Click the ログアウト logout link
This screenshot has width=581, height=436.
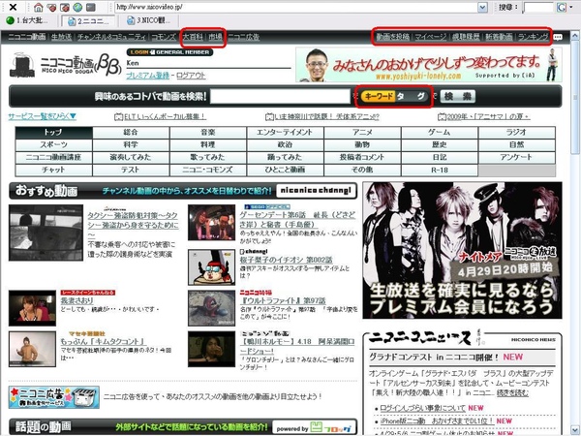[191, 76]
